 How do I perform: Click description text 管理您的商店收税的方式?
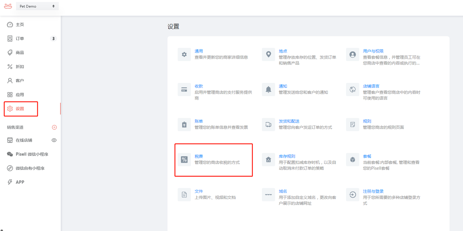pyautogui.click(x=217, y=163)
